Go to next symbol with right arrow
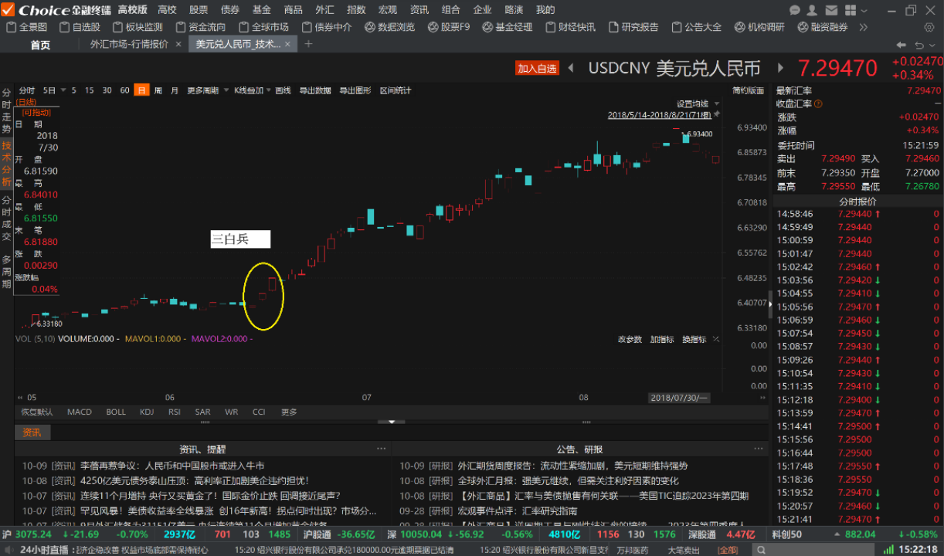944x556 pixels. pyautogui.click(x=781, y=68)
